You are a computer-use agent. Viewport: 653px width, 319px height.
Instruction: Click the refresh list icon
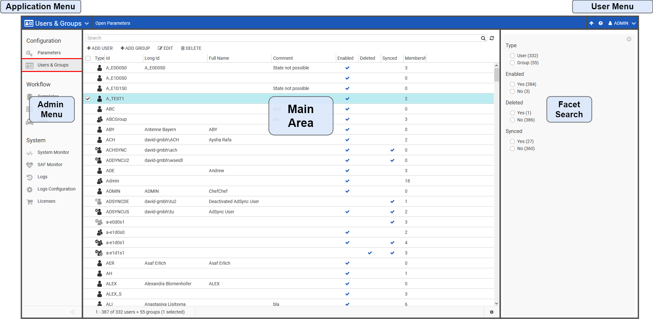(x=492, y=38)
